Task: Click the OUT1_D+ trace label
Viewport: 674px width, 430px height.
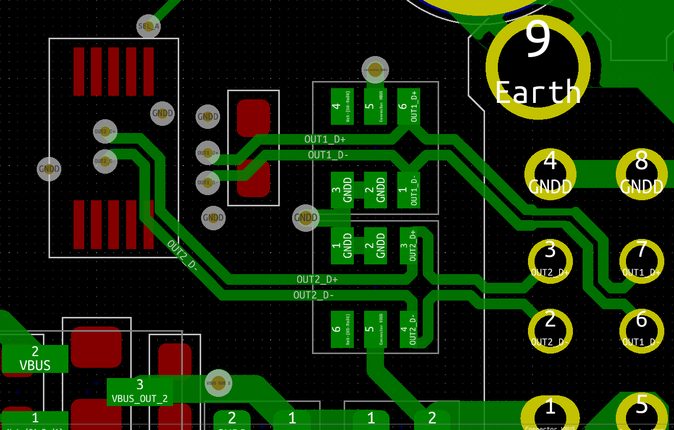Action: click(325, 139)
